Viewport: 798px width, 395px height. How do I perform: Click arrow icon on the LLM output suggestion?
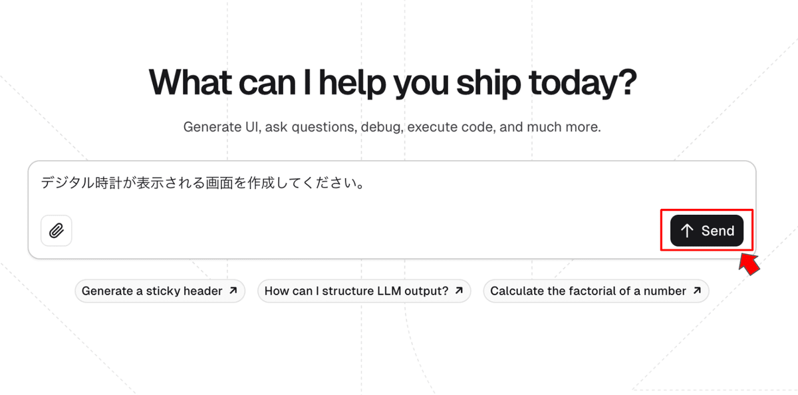click(459, 291)
